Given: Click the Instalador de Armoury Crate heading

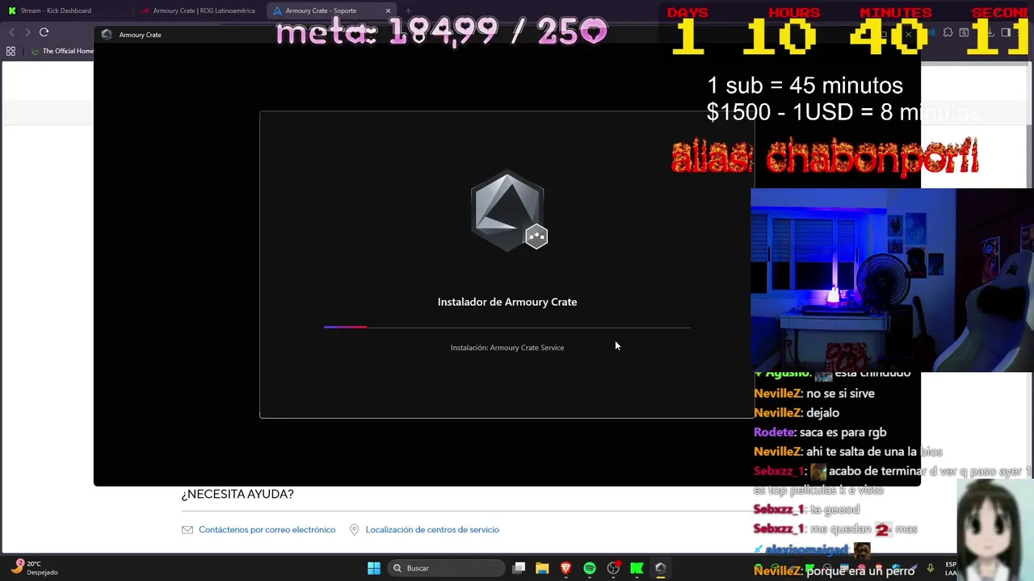Looking at the screenshot, I should pos(507,302).
